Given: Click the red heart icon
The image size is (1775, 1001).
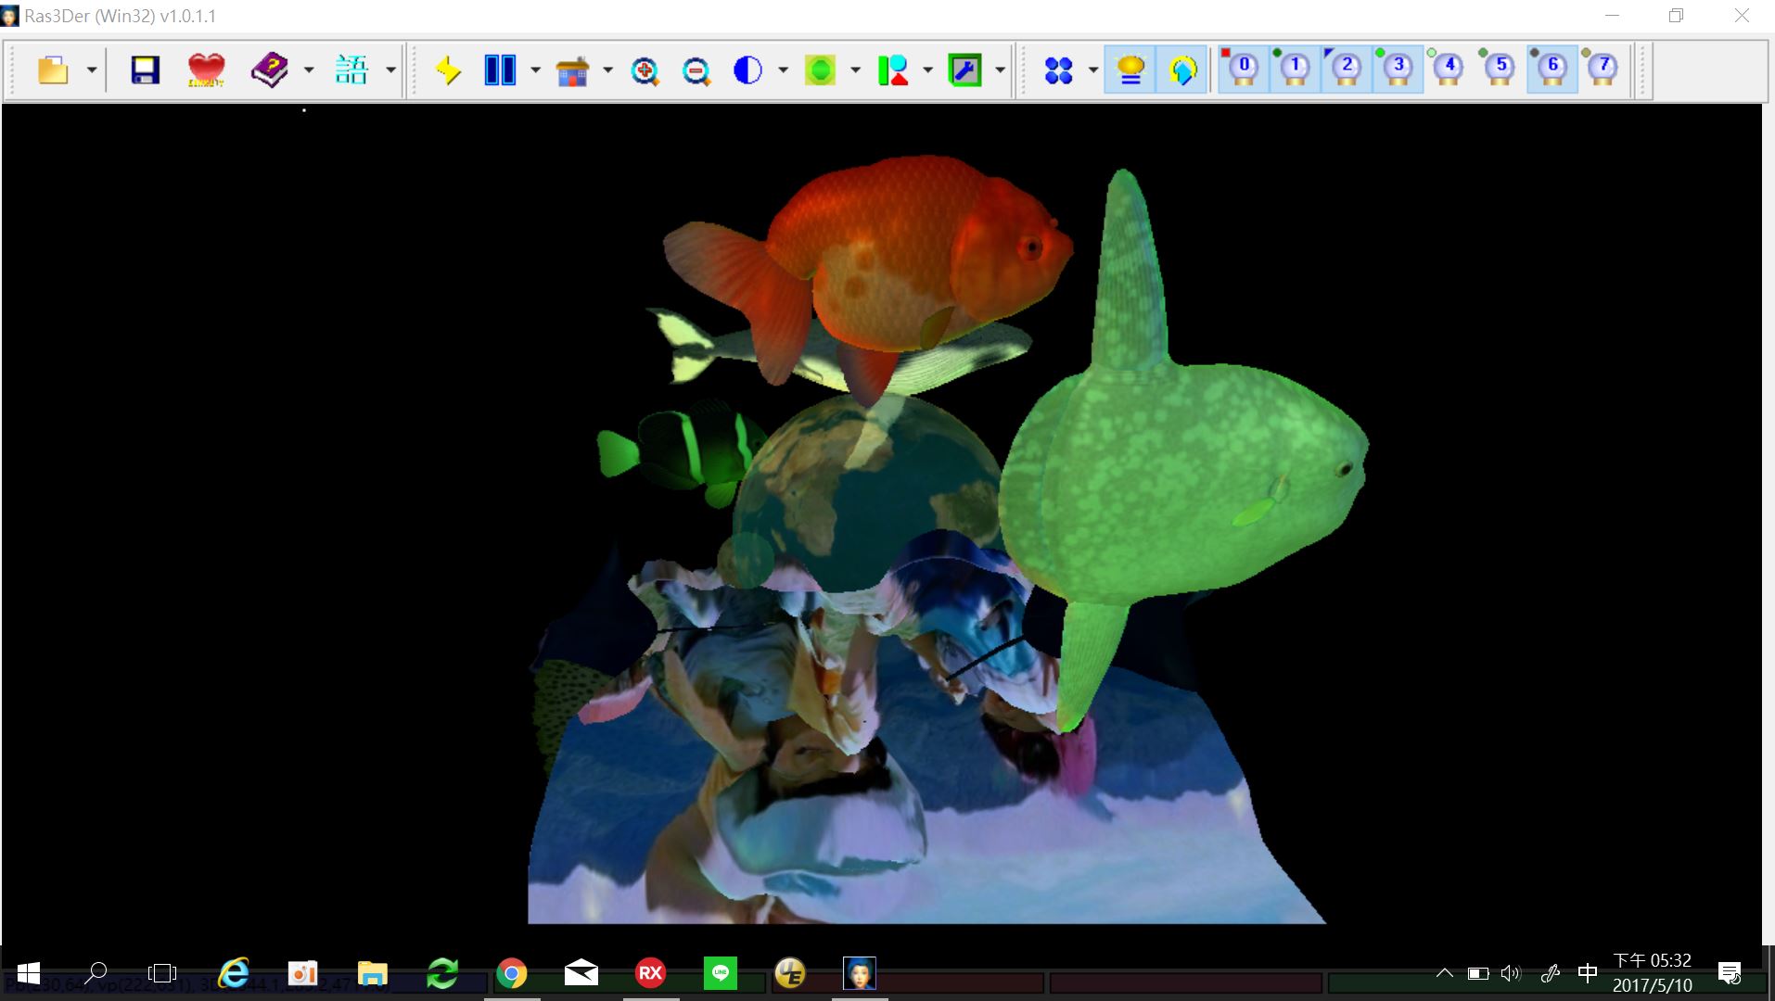Looking at the screenshot, I should pyautogui.click(x=206, y=70).
